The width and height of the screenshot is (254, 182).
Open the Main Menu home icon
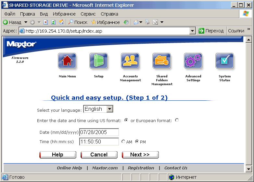pos(67,61)
